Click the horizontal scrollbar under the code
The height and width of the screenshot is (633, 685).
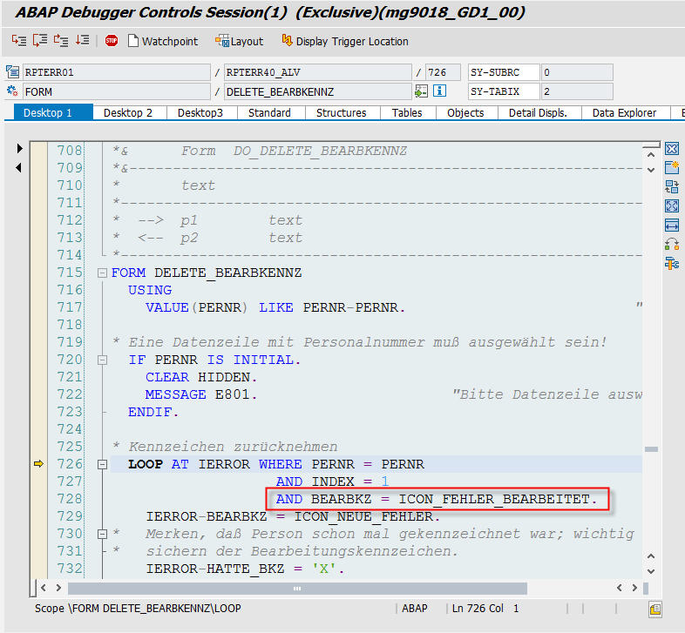(297, 589)
